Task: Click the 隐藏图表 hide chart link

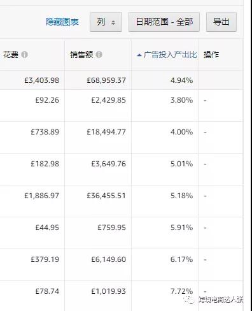Action: [62, 22]
